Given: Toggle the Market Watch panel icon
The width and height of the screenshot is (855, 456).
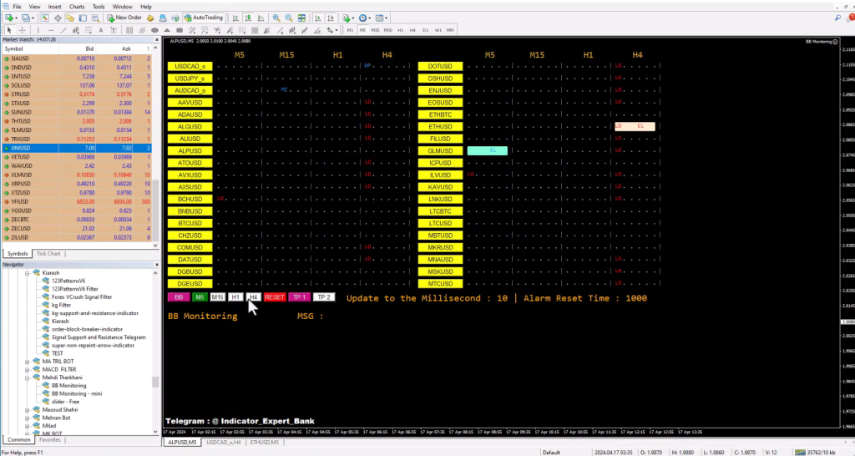Looking at the screenshot, I should (x=45, y=18).
